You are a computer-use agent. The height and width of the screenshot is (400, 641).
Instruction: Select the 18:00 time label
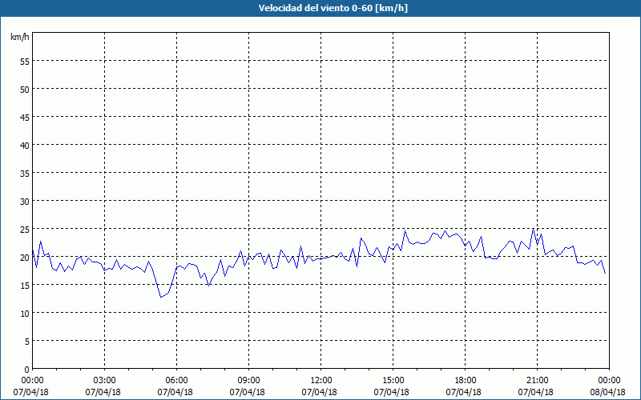click(466, 381)
